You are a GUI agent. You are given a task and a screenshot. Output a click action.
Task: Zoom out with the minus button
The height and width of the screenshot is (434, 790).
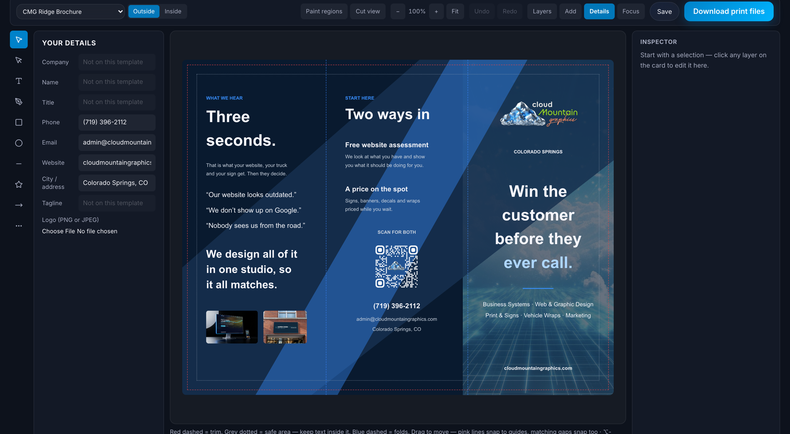pos(398,11)
